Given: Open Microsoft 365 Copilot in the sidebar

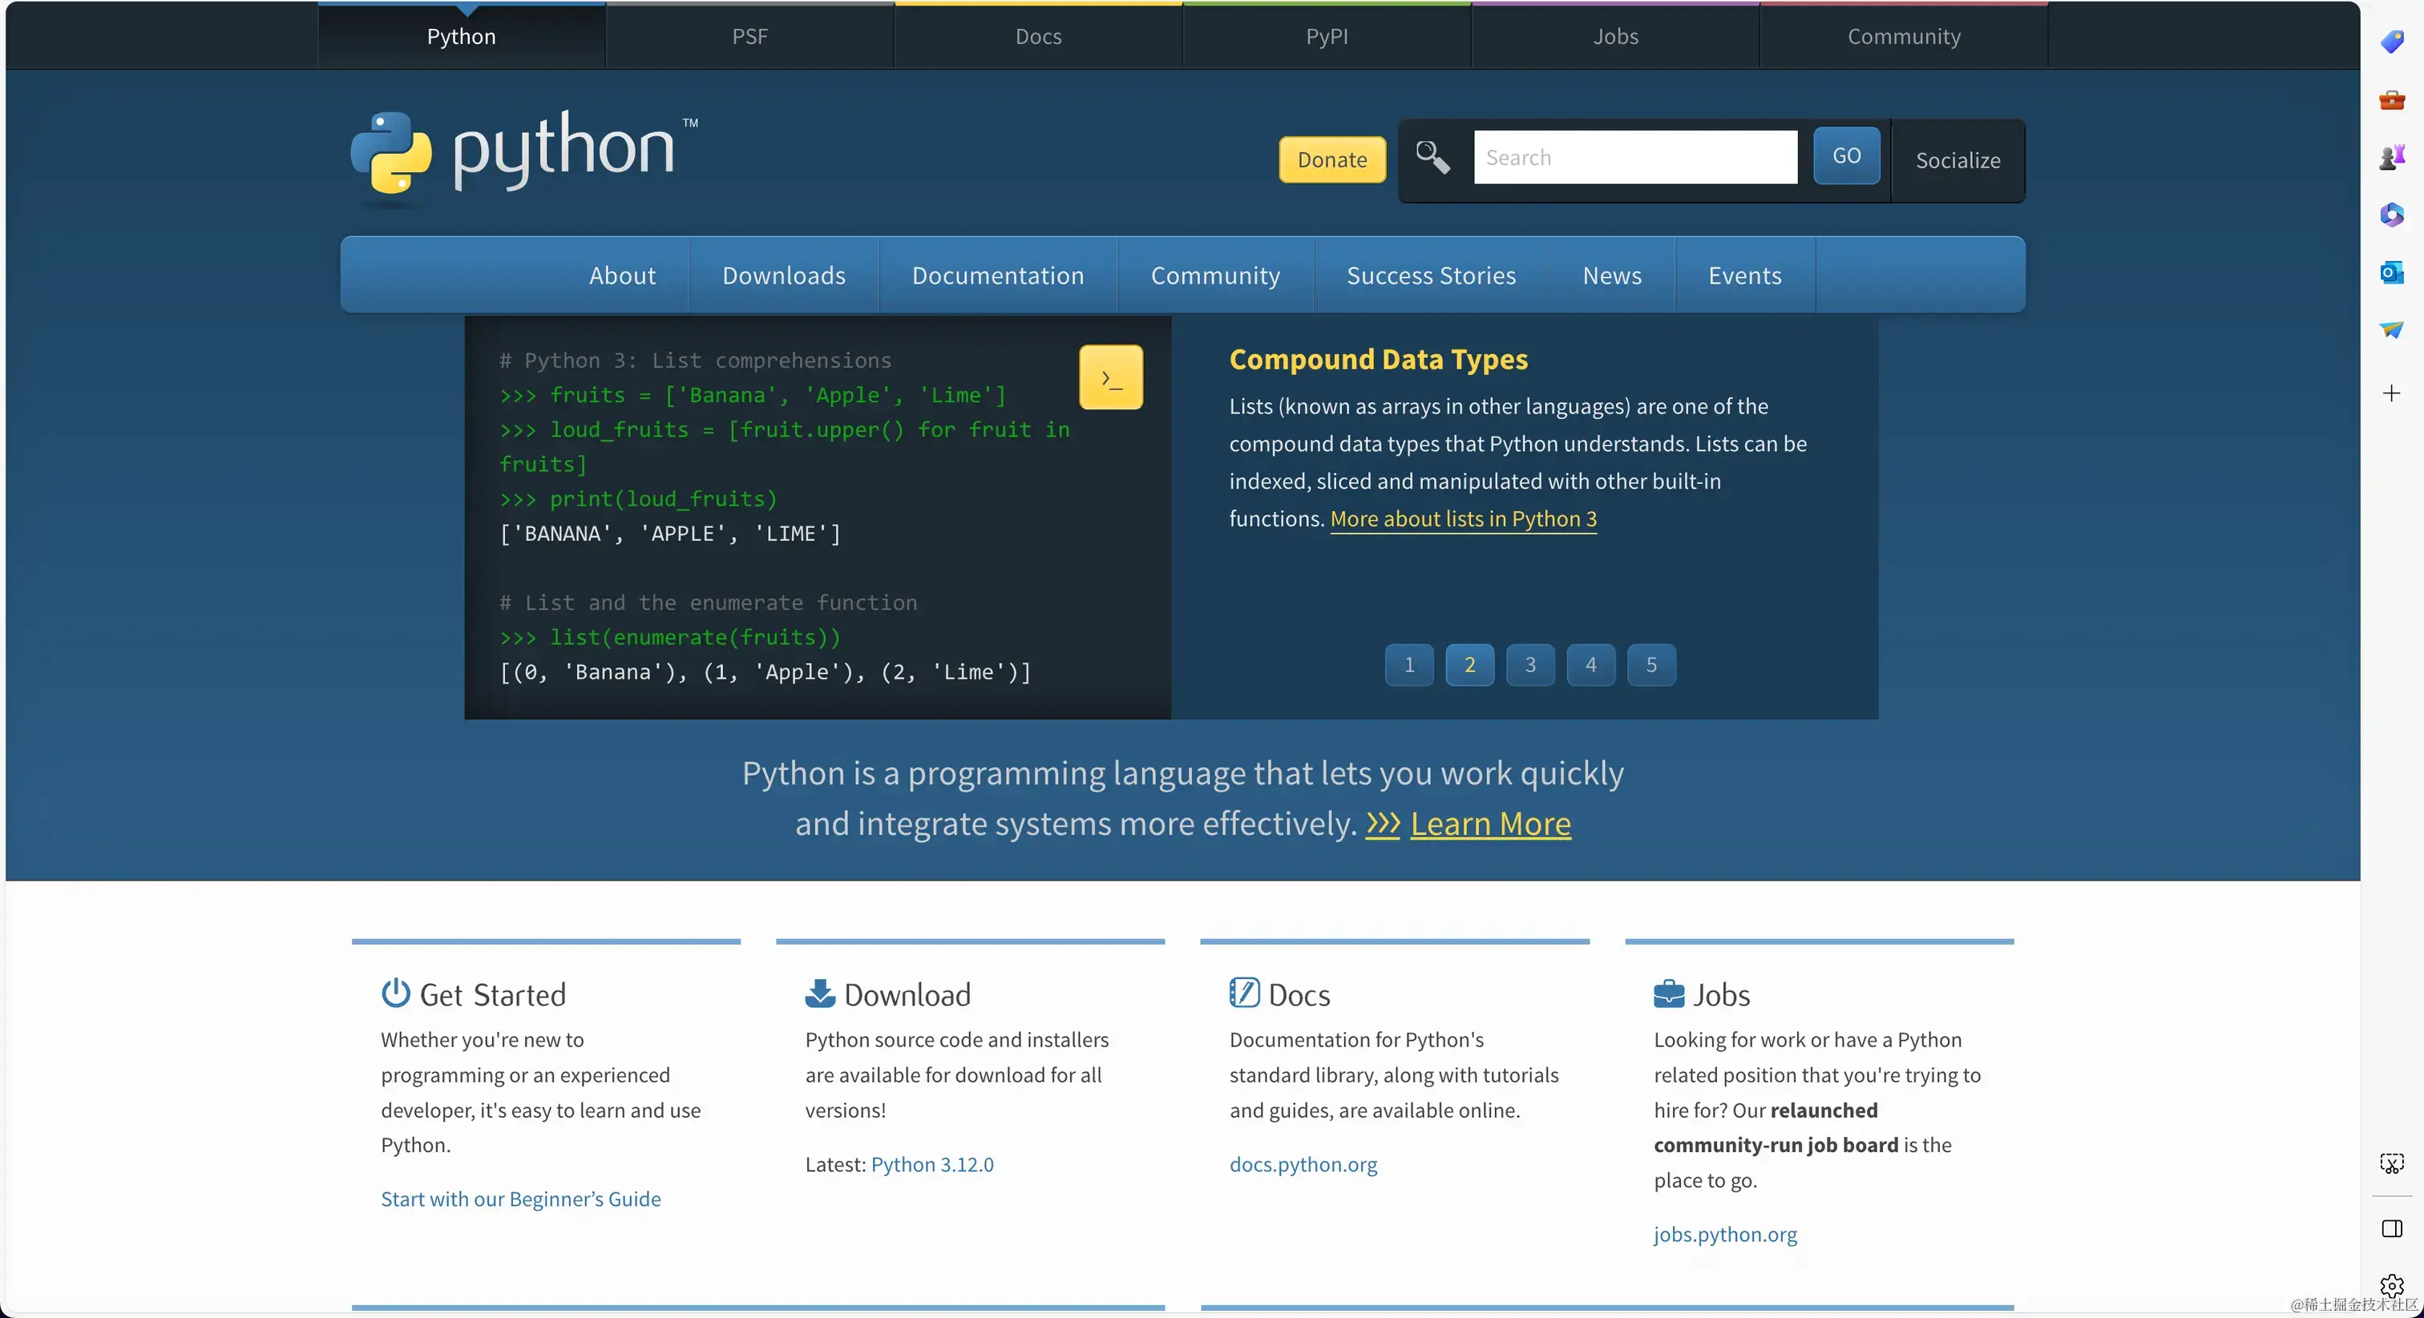Looking at the screenshot, I should click(x=2391, y=216).
